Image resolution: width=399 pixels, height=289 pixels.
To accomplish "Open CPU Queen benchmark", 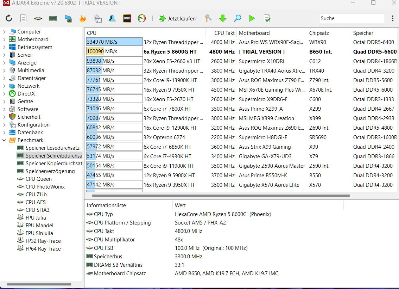I will [38, 179].
